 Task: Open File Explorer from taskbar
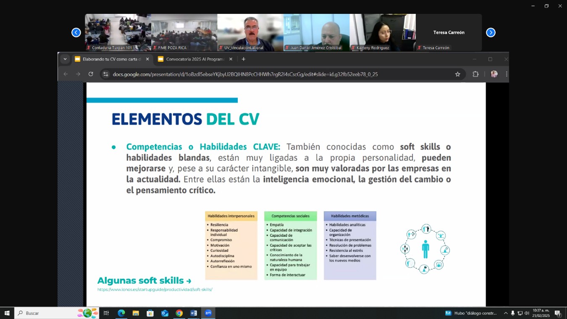pos(136,313)
